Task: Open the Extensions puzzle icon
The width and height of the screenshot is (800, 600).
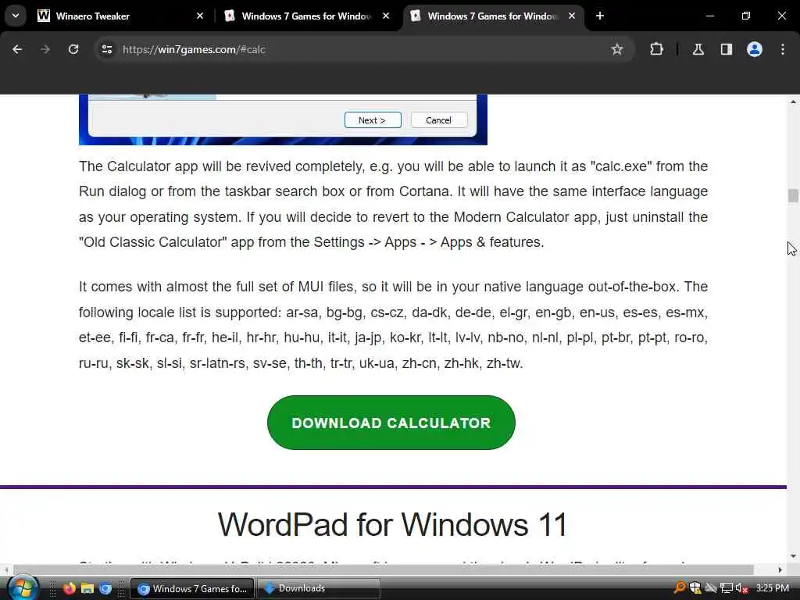Action: 656,49
